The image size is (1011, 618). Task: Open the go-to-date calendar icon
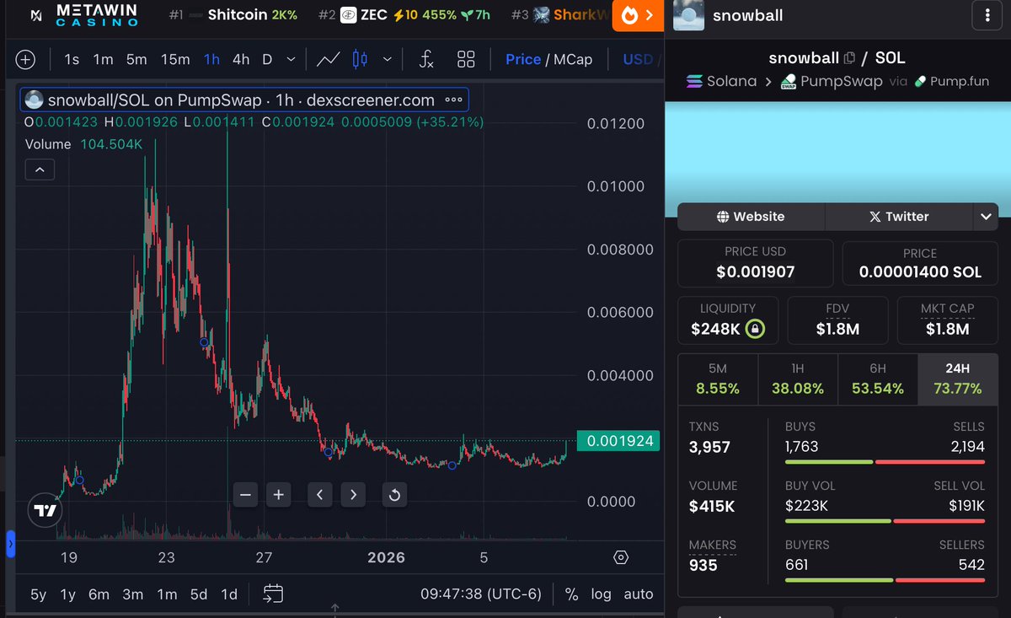coord(272,594)
